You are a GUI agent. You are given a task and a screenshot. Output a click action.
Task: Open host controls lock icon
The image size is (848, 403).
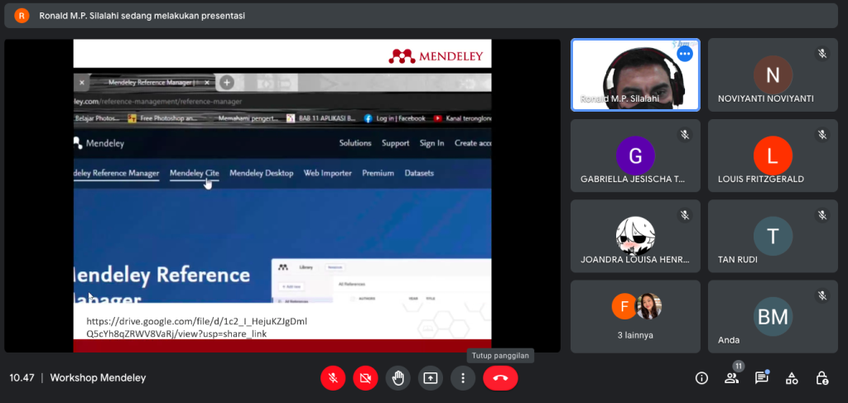tap(822, 378)
